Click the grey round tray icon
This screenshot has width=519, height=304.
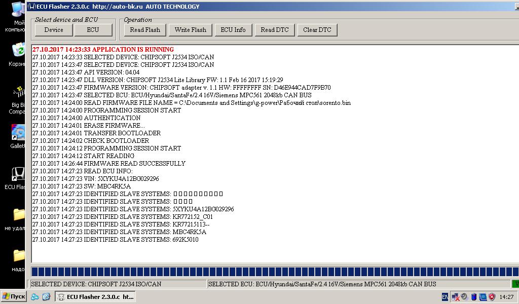464,297
